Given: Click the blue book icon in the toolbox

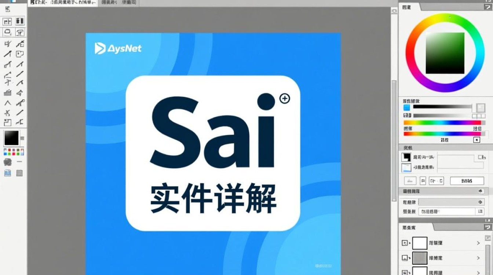Looking at the screenshot, I should pyautogui.click(x=8, y=173).
